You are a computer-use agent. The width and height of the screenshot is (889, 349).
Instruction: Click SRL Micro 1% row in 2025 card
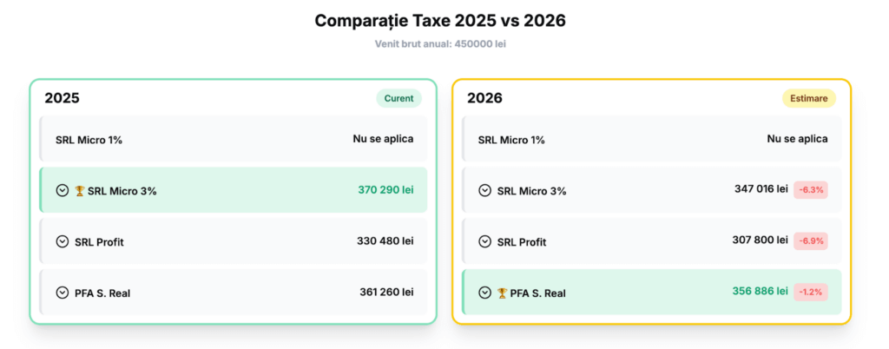(234, 139)
